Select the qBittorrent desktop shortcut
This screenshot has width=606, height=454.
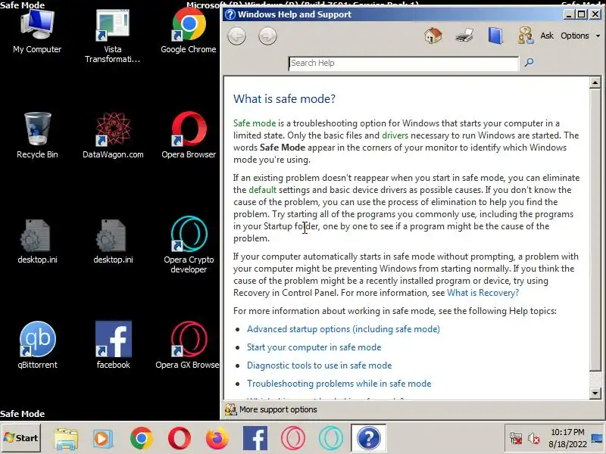(x=37, y=346)
